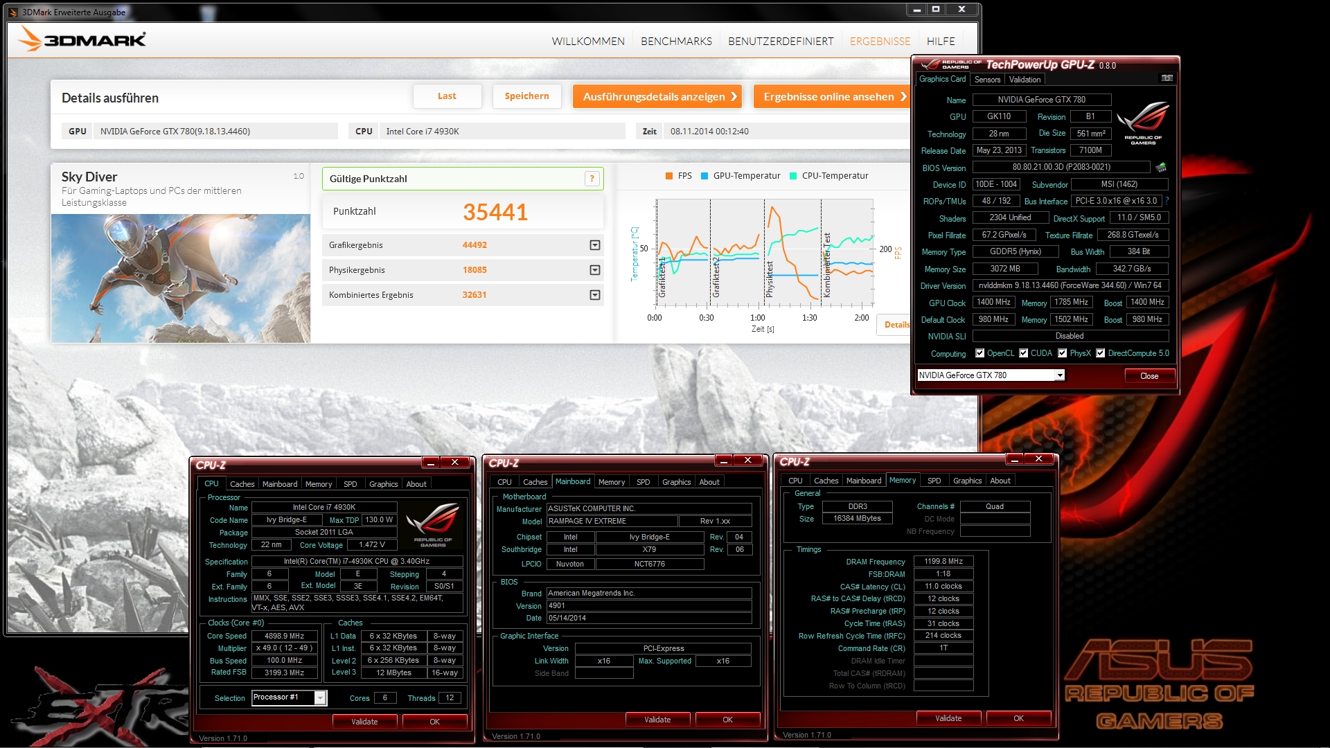The height and width of the screenshot is (748, 1330).
Task: Click the FPS orange legend swatch
Action: 669,176
